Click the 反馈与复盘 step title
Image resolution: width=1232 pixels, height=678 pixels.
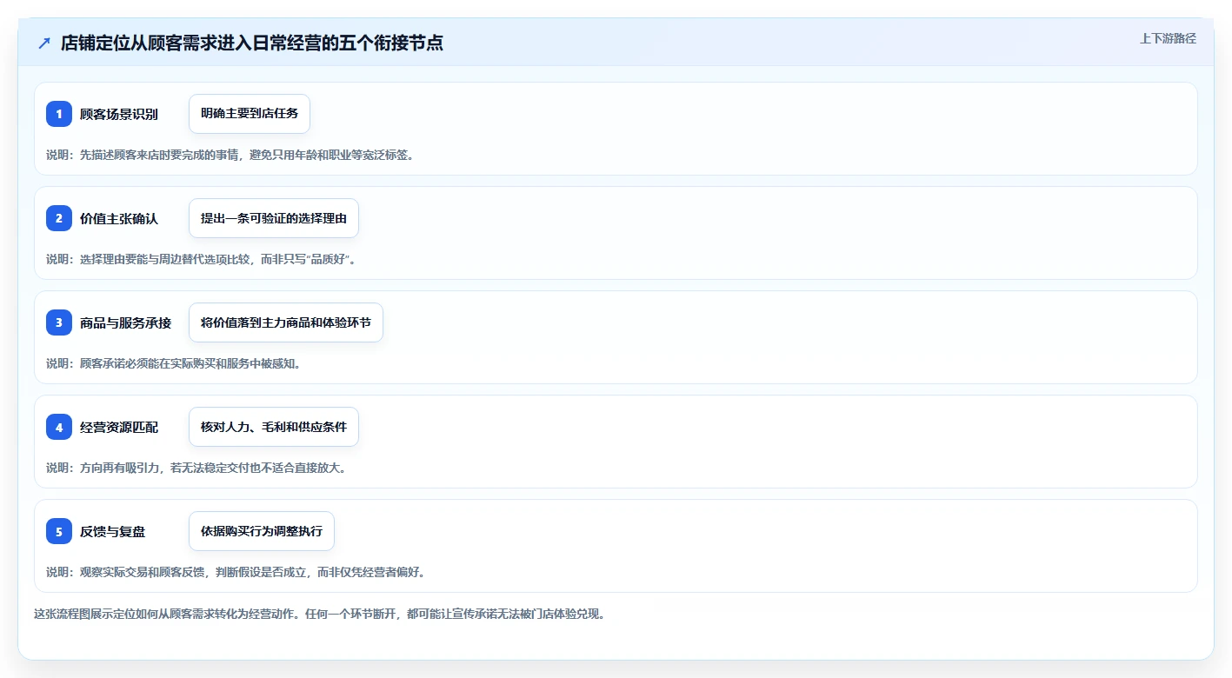coord(113,531)
